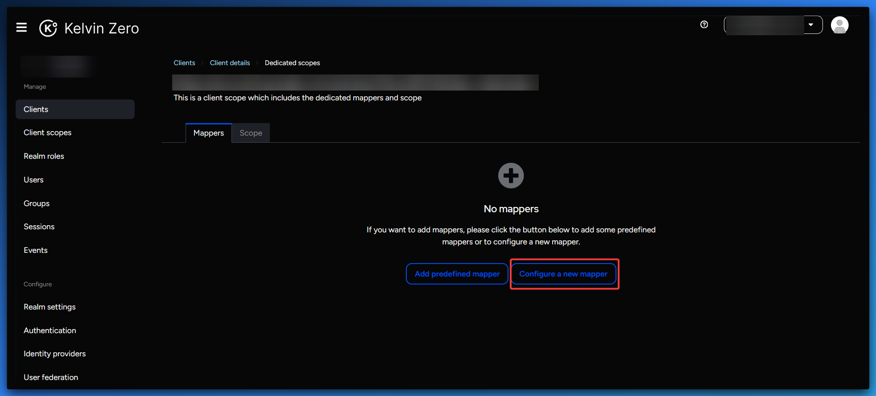Open the Users section
876x396 pixels.
33,180
